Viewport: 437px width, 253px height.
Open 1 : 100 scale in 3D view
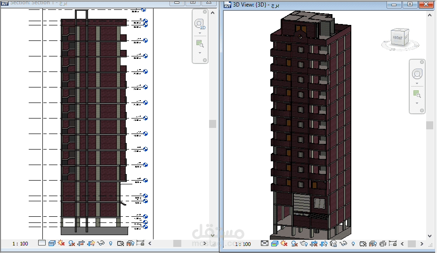243,244
